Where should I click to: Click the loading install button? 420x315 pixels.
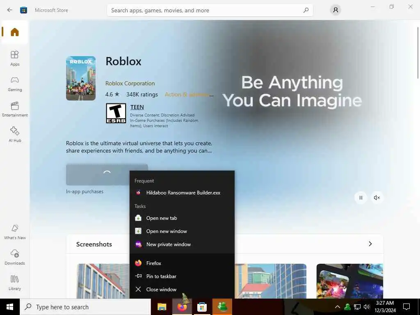[107, 175]
